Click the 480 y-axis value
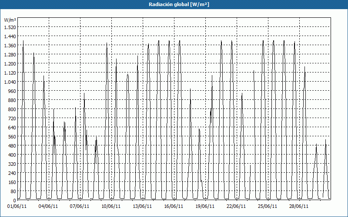Screen dimensions: 348x217 12,146
